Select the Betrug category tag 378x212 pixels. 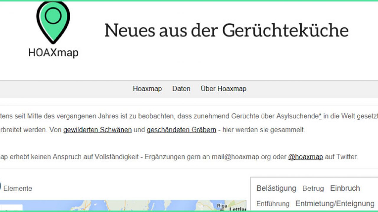tap(313, 188)
